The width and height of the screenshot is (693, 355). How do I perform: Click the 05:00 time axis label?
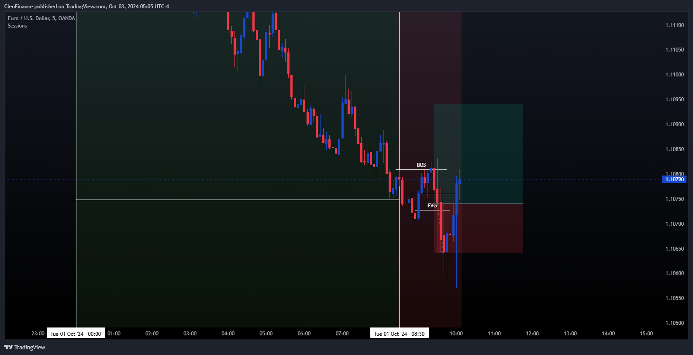266,334
